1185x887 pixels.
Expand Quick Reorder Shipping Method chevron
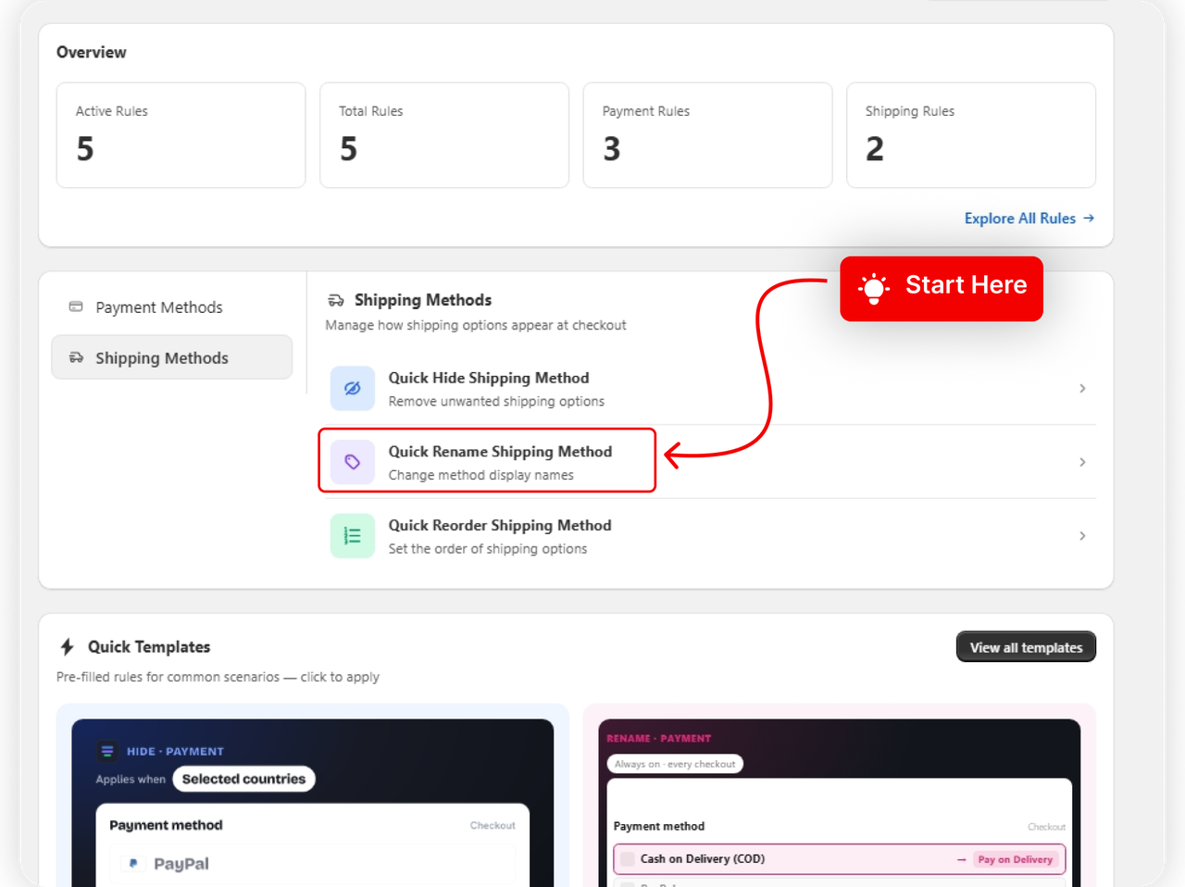1082,536
